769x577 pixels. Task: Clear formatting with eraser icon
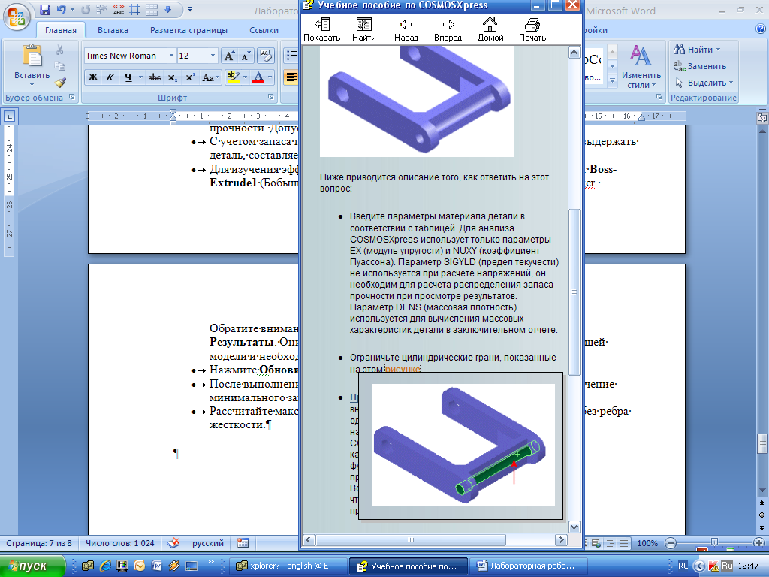pyautogui.click(x=265, y=56)
